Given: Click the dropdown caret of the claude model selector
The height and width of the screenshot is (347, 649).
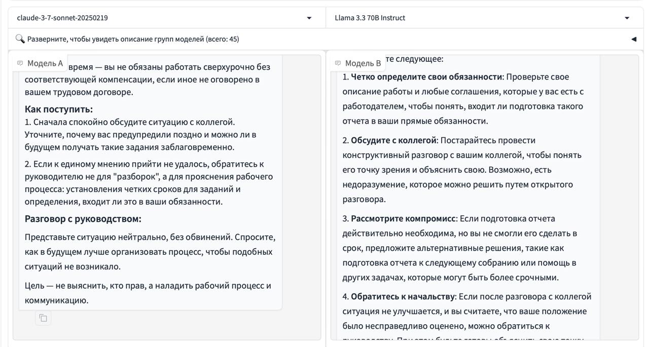Looking at the screenshot, I should click(309, 17).
